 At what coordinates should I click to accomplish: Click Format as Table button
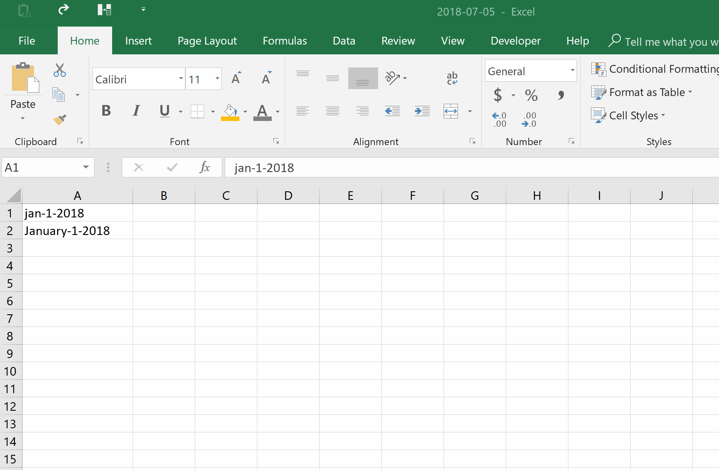click(x=642, y=92)
